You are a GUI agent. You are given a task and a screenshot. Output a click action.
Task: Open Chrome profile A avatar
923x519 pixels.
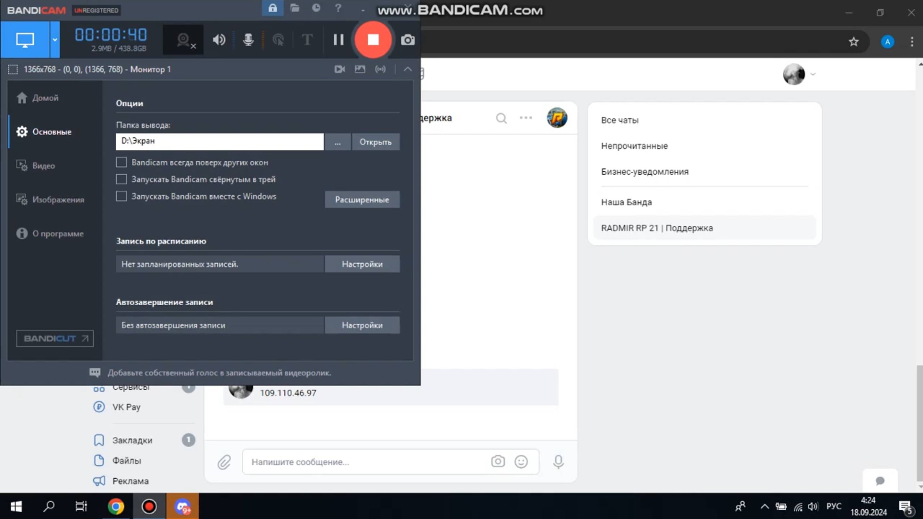[887, 42]
